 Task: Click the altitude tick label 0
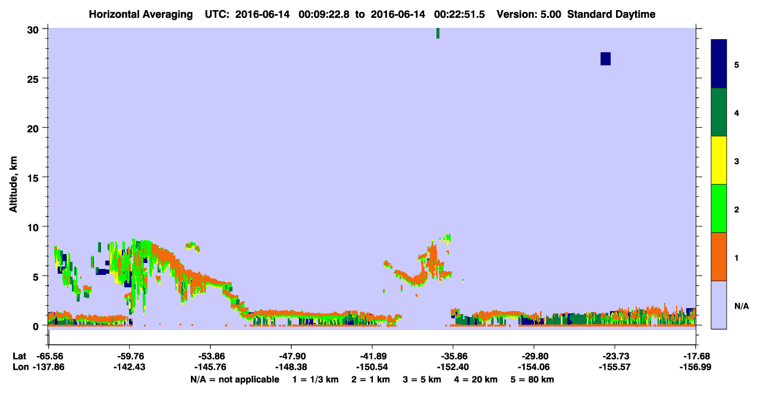[36, 325]
